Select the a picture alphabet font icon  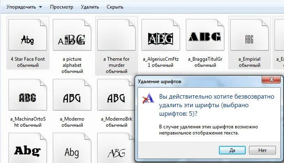72,35
